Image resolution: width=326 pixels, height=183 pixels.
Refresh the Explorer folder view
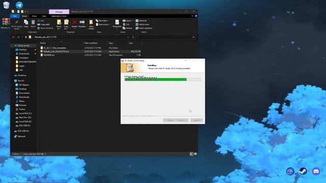133,37
